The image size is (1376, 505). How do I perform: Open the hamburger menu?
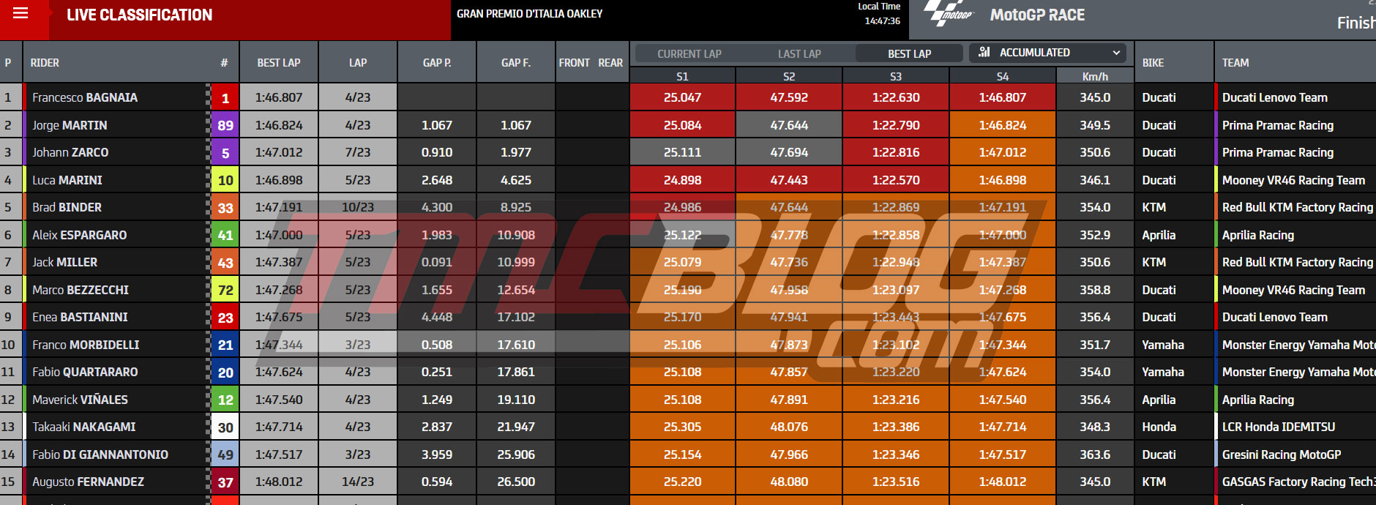point(20,13)
